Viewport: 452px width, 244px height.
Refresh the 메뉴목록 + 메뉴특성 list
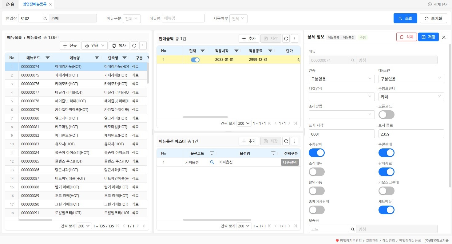pos(134,45)
